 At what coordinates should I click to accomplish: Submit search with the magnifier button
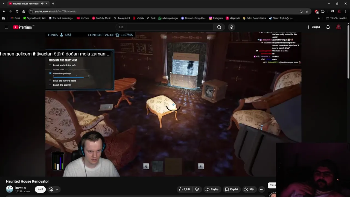click(x=219, y=27)
